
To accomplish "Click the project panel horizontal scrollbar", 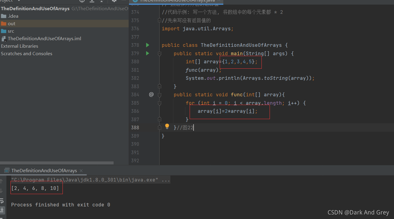I will pyautogui.click(x=57, y=163).
